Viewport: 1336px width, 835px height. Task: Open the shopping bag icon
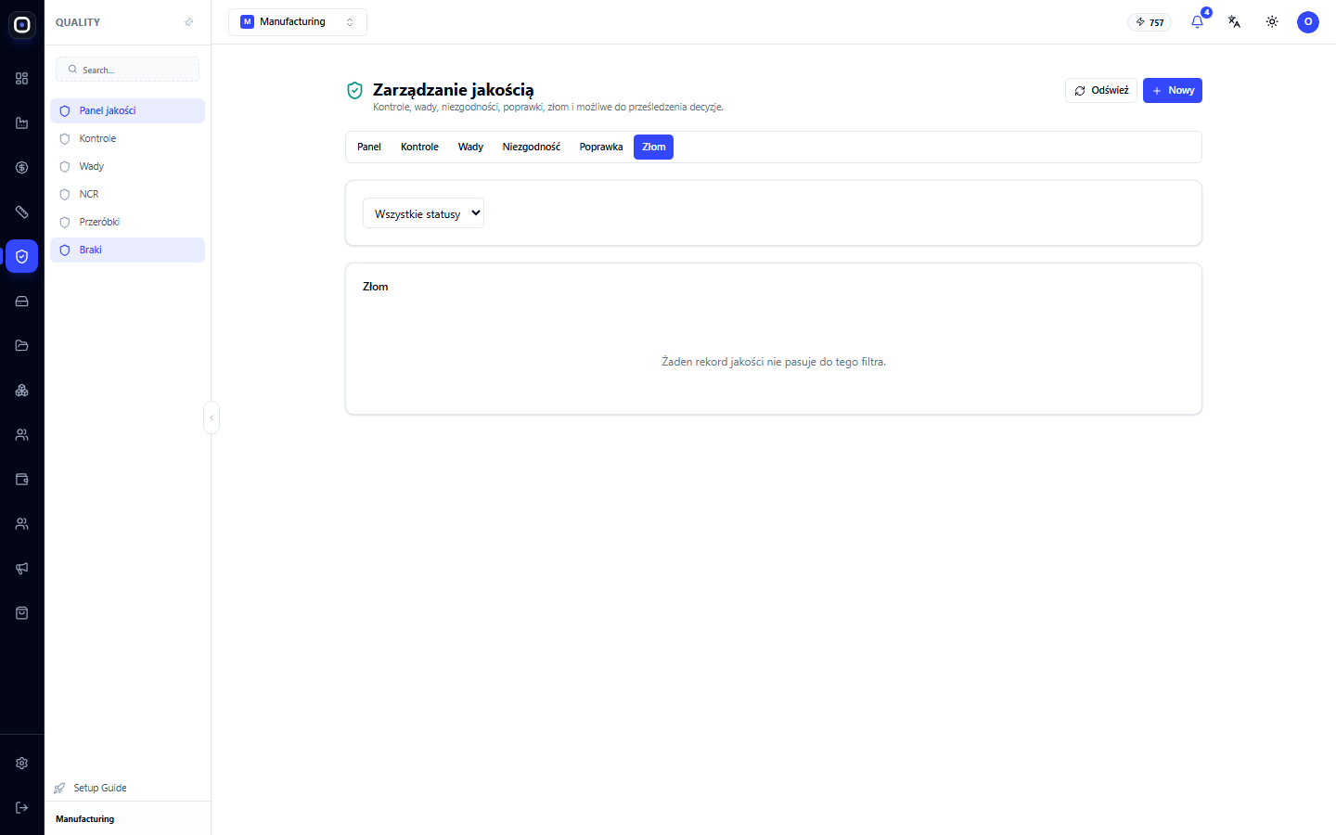coord(21,613)
